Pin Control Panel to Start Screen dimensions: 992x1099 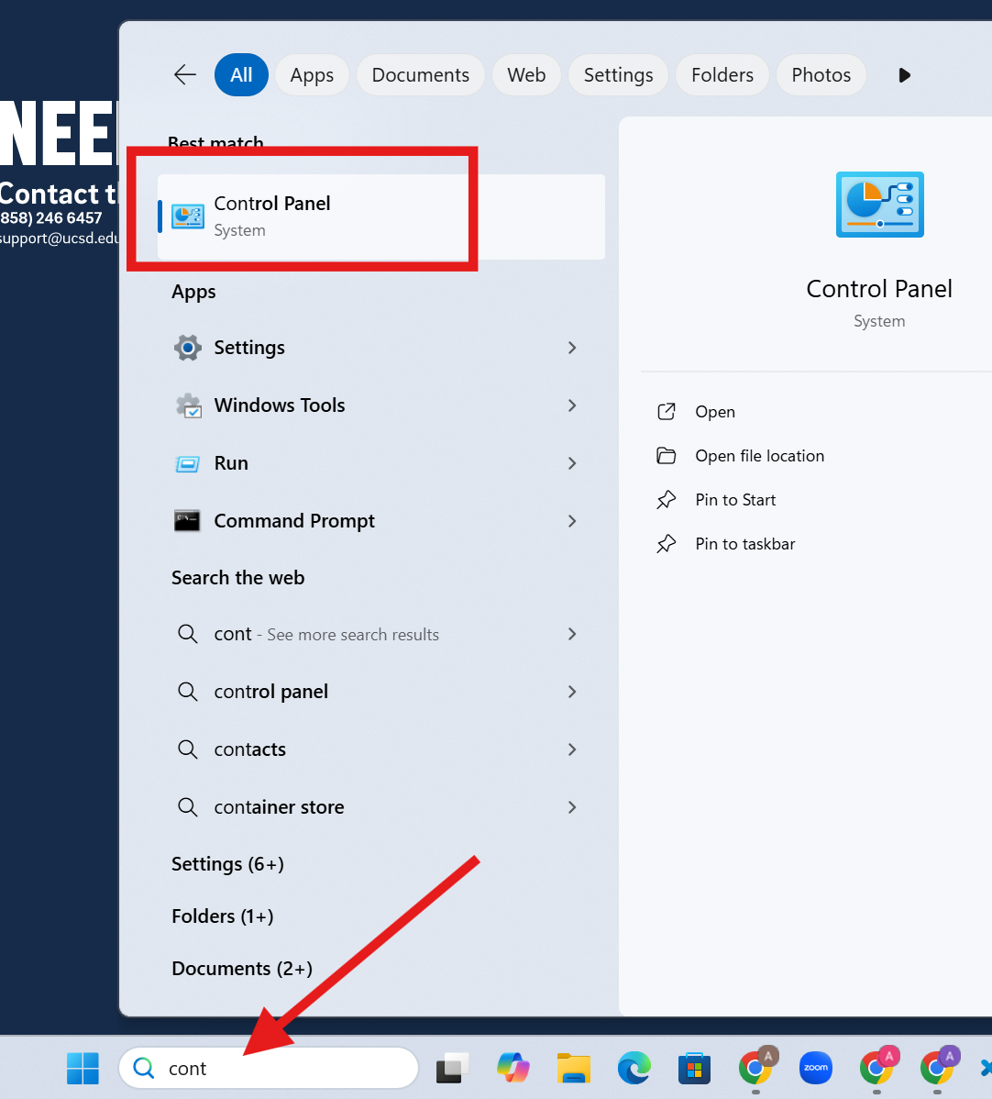(x=734, y=499)
